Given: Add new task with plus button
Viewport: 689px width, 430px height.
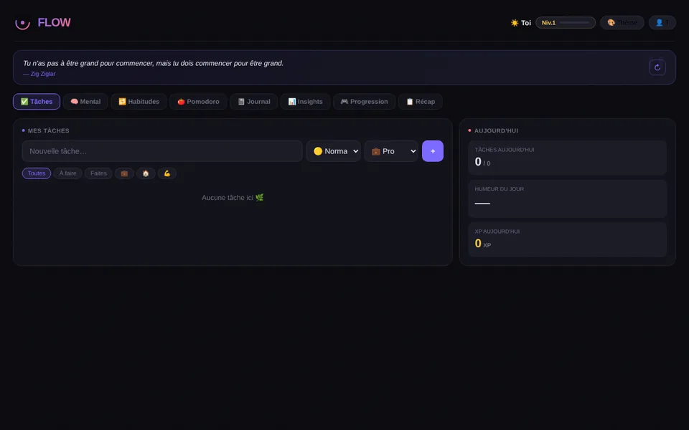Looking at the screenshot, I should [x=432, y=151].
